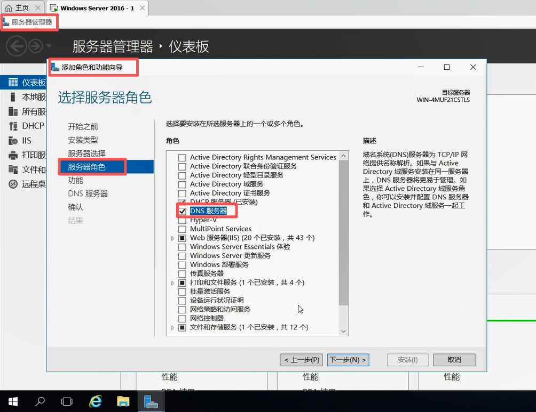536x412 pixels.
Task: Maximize the add roles wizard window
Action: [x=446, y=67]
